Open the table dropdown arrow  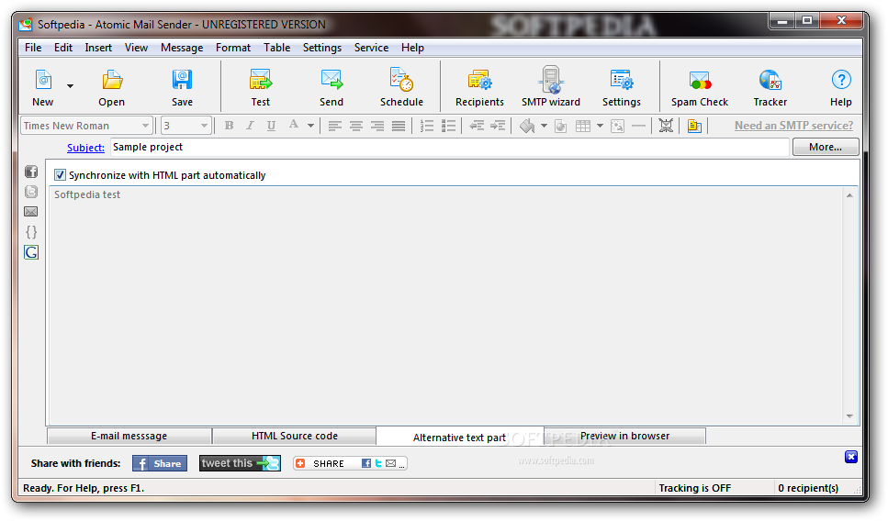pyautogui.click(x=600, y=126)
